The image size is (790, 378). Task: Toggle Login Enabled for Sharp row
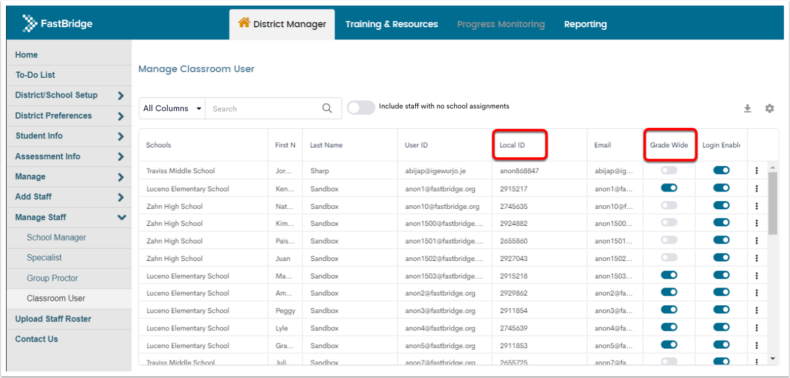722,170
